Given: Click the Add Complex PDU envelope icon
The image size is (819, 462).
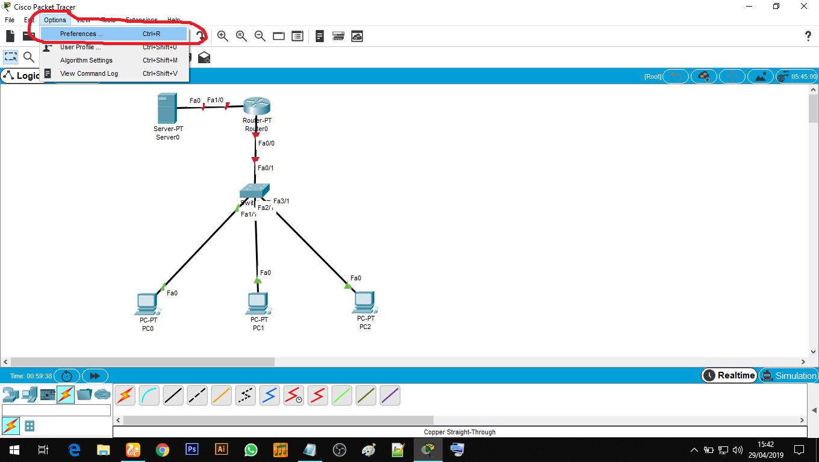Looking at the screenshot, I should tap(204, 57).
